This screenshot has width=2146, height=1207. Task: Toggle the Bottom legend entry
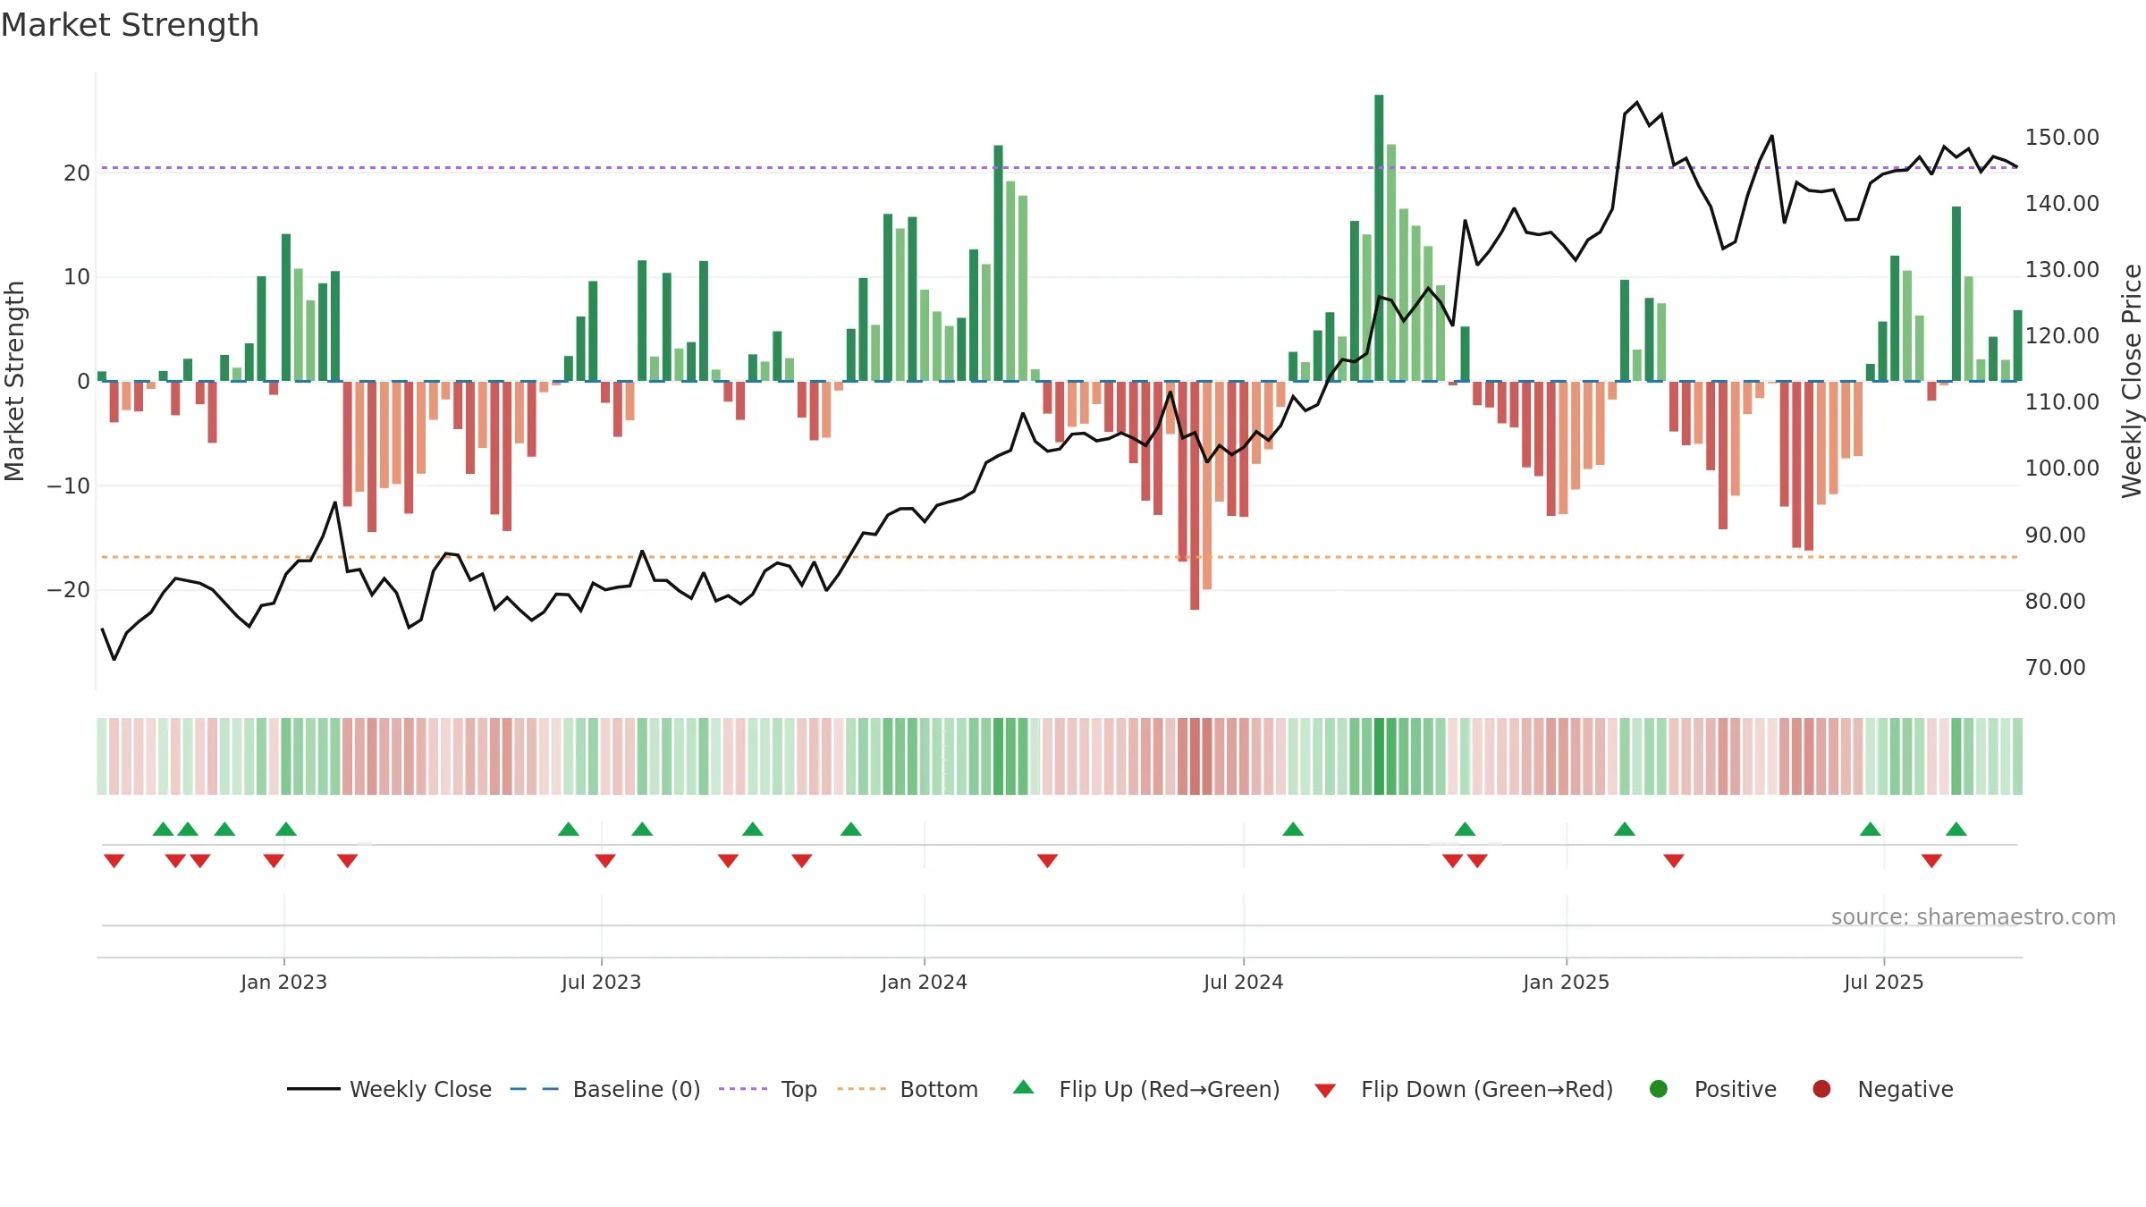click(x=908, y=1089)
